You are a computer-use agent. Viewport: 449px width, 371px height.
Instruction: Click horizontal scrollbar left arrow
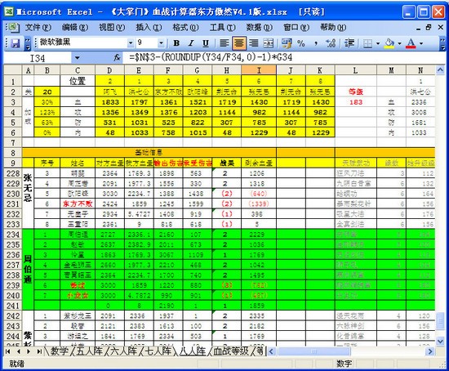(x=271, y=351)
